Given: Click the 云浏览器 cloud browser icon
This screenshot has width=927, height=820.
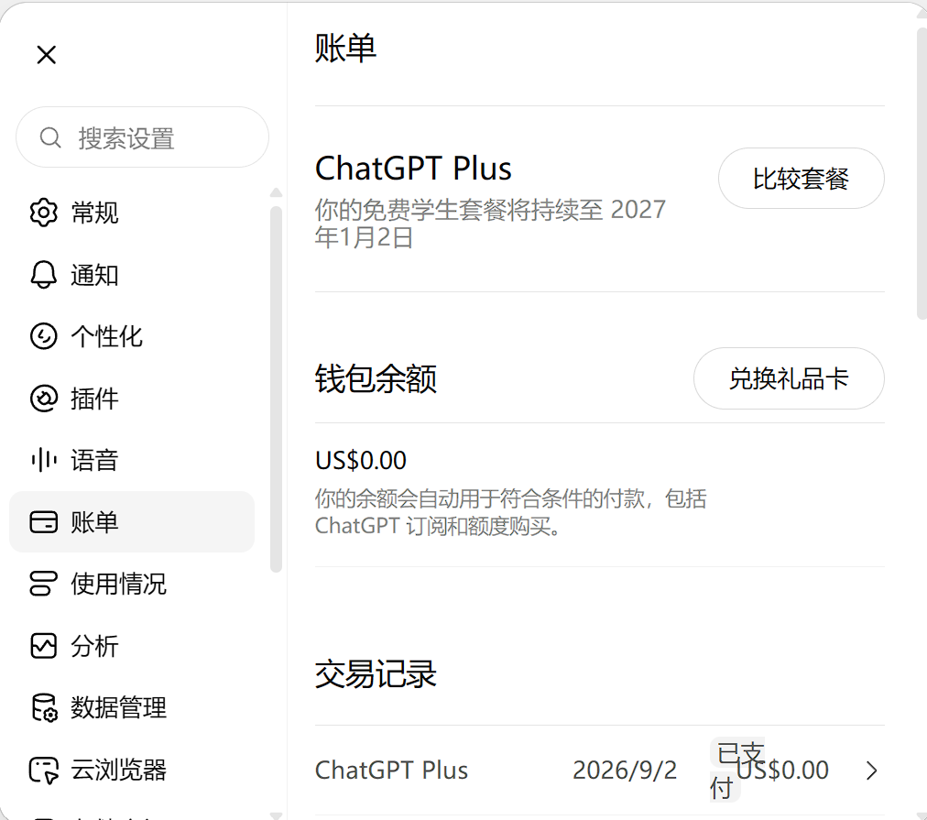Looking at the screenshot, I should (44, 770).
